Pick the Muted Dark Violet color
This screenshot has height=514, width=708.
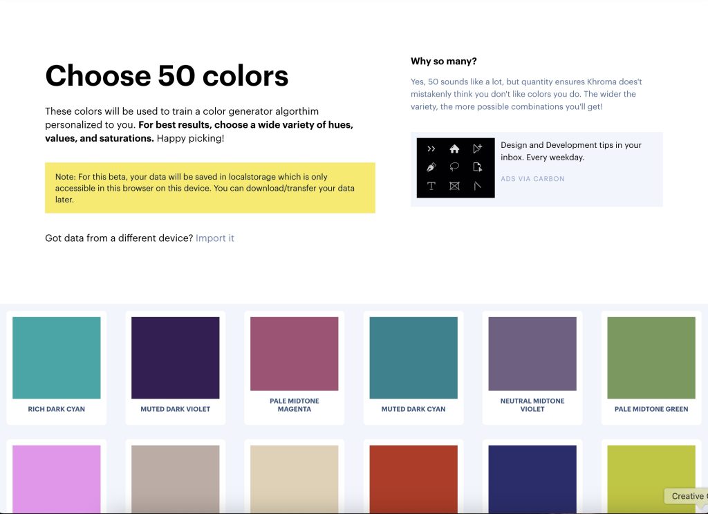pyautogui.click(x=176, y=358)
